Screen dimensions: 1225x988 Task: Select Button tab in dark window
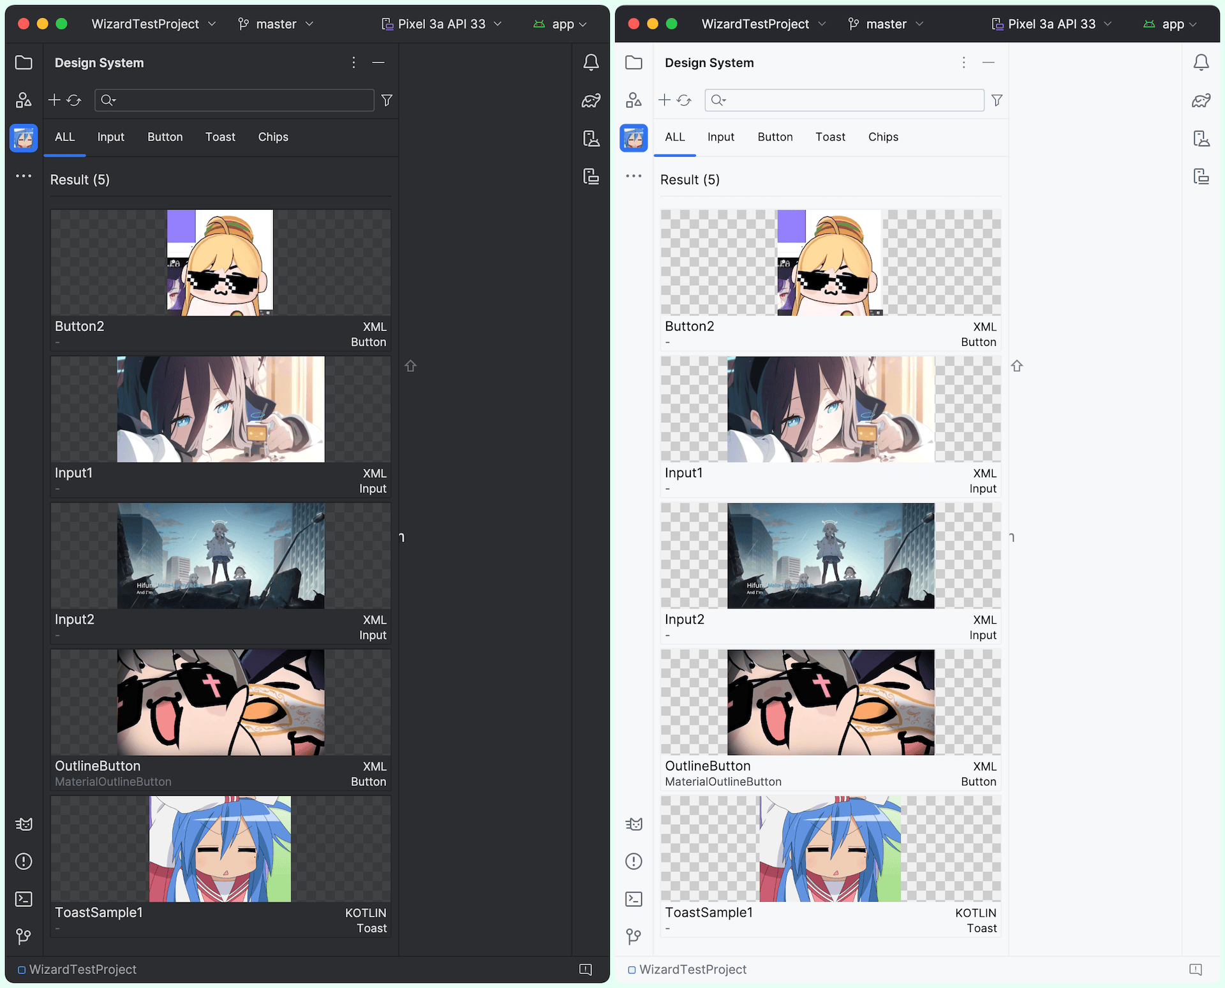tap(165, 137)
